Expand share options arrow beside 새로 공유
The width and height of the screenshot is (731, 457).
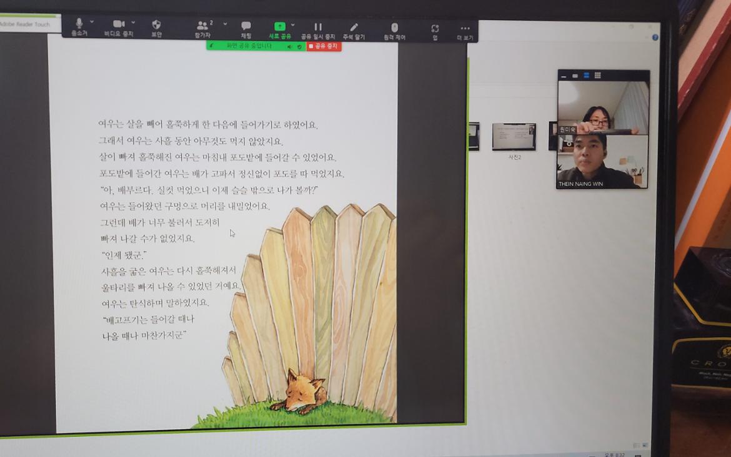click(293, 25)
